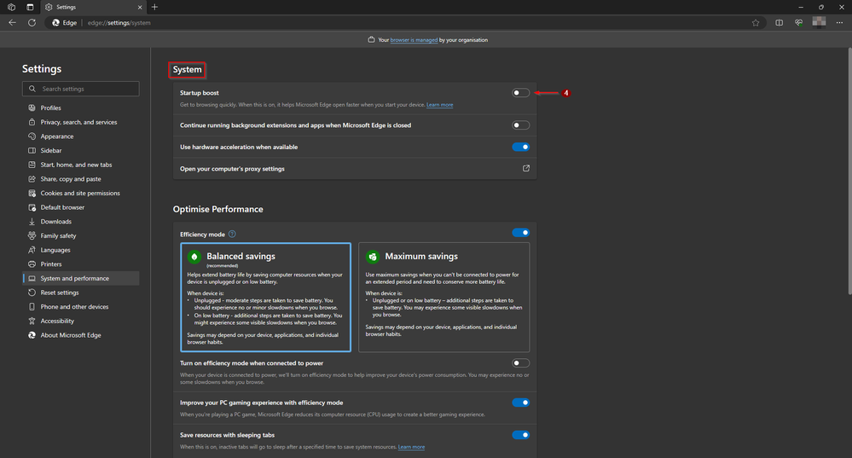This screenshot has height=458, width=852.
Task: Click Learn more link under sleeping tabs
Action: (x=411, y=447)
